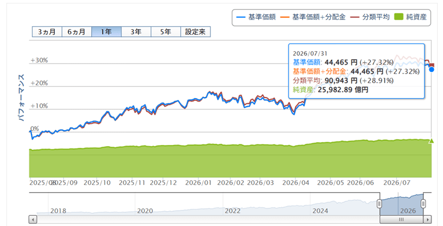Click 2026 in the selected navigator range

tap(408, 211)
